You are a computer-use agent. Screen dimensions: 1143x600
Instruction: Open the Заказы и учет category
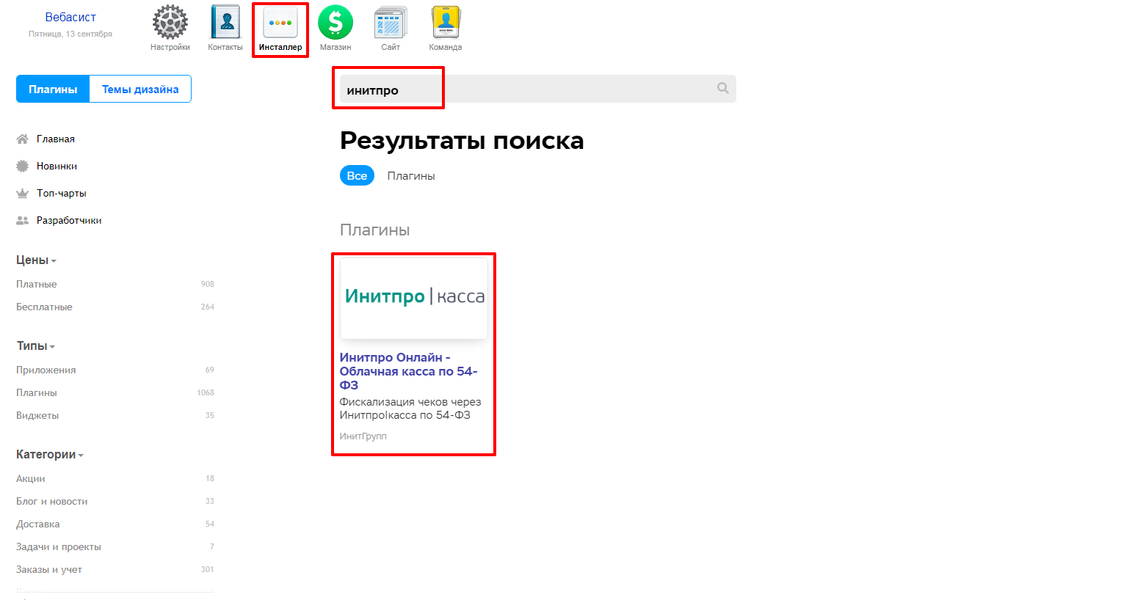coord(49,569)
